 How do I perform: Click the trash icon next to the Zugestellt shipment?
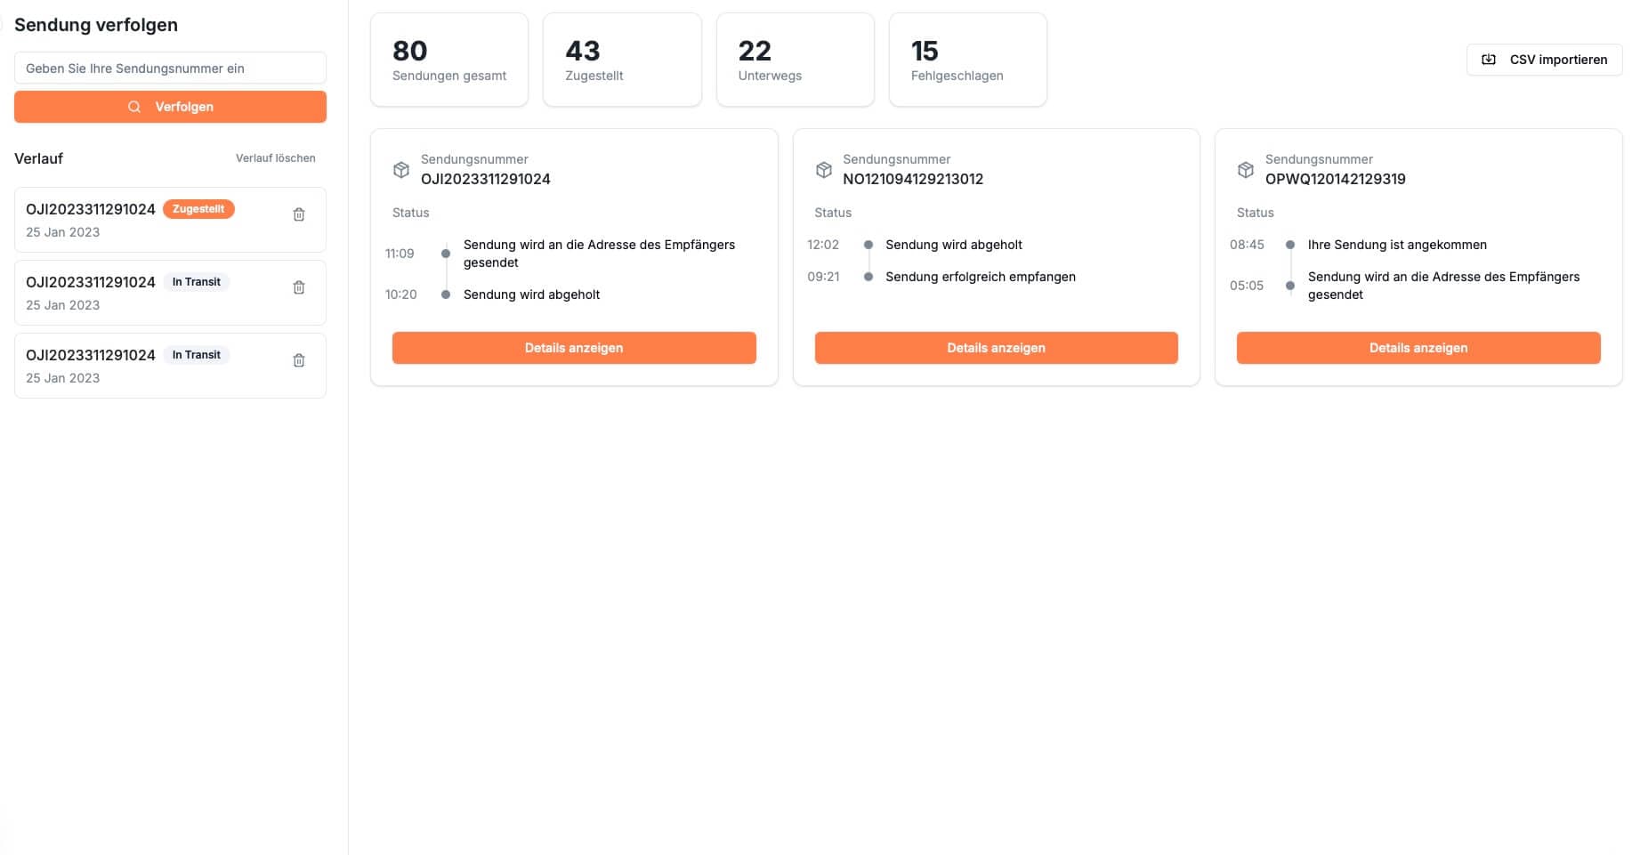[299, 214]
